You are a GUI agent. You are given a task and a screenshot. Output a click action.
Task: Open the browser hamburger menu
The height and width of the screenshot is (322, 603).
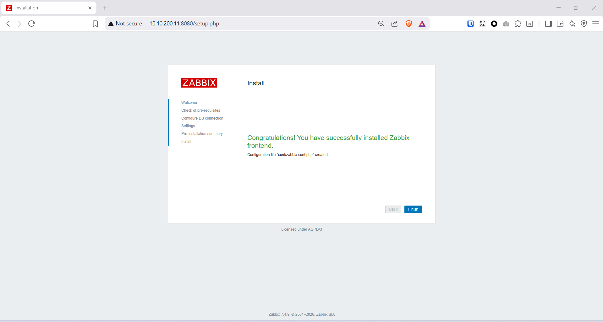point(595,24)
